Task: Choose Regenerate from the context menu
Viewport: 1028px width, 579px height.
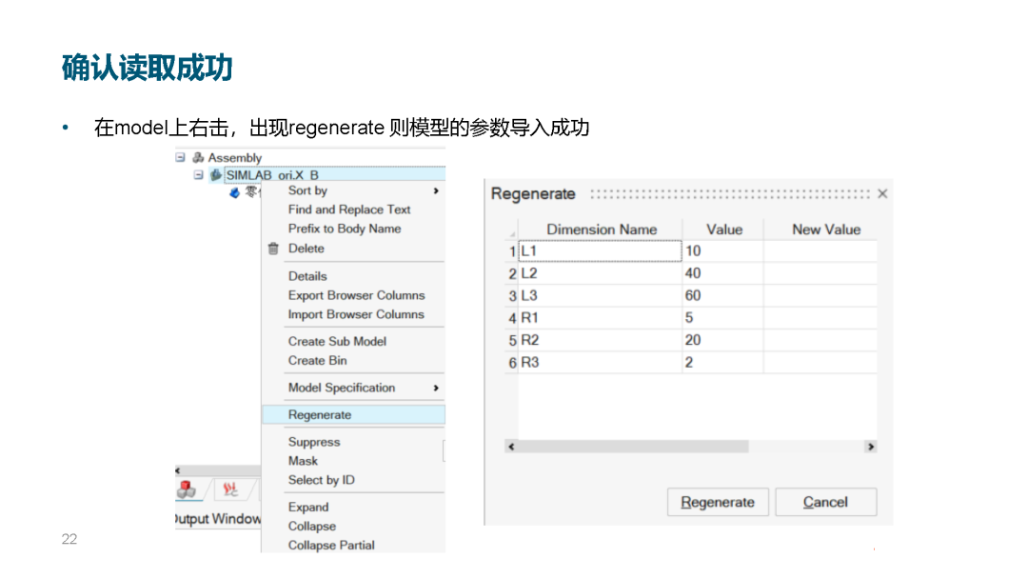Action: click(320, 415)
